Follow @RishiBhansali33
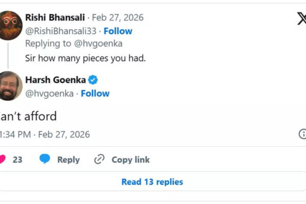The height and width of the screenshot is (204, 306). point(118,31)
